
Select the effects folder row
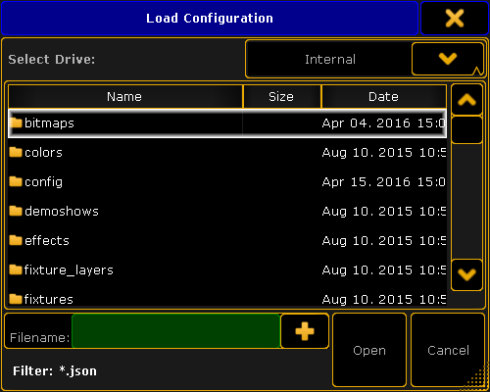tap(227, 241)
